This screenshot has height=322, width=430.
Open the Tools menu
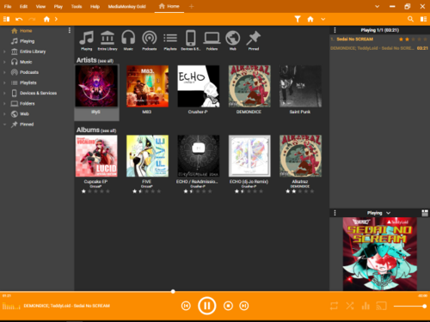(x=77, y=6)
